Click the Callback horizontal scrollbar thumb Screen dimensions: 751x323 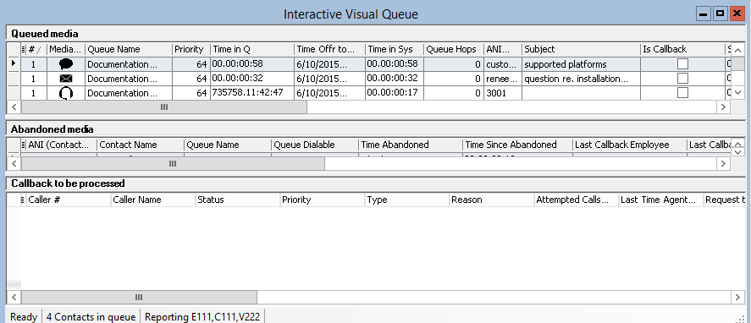139,297
